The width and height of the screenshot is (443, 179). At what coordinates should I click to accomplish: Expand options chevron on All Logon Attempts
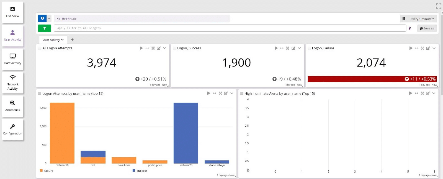pos(164,48)
